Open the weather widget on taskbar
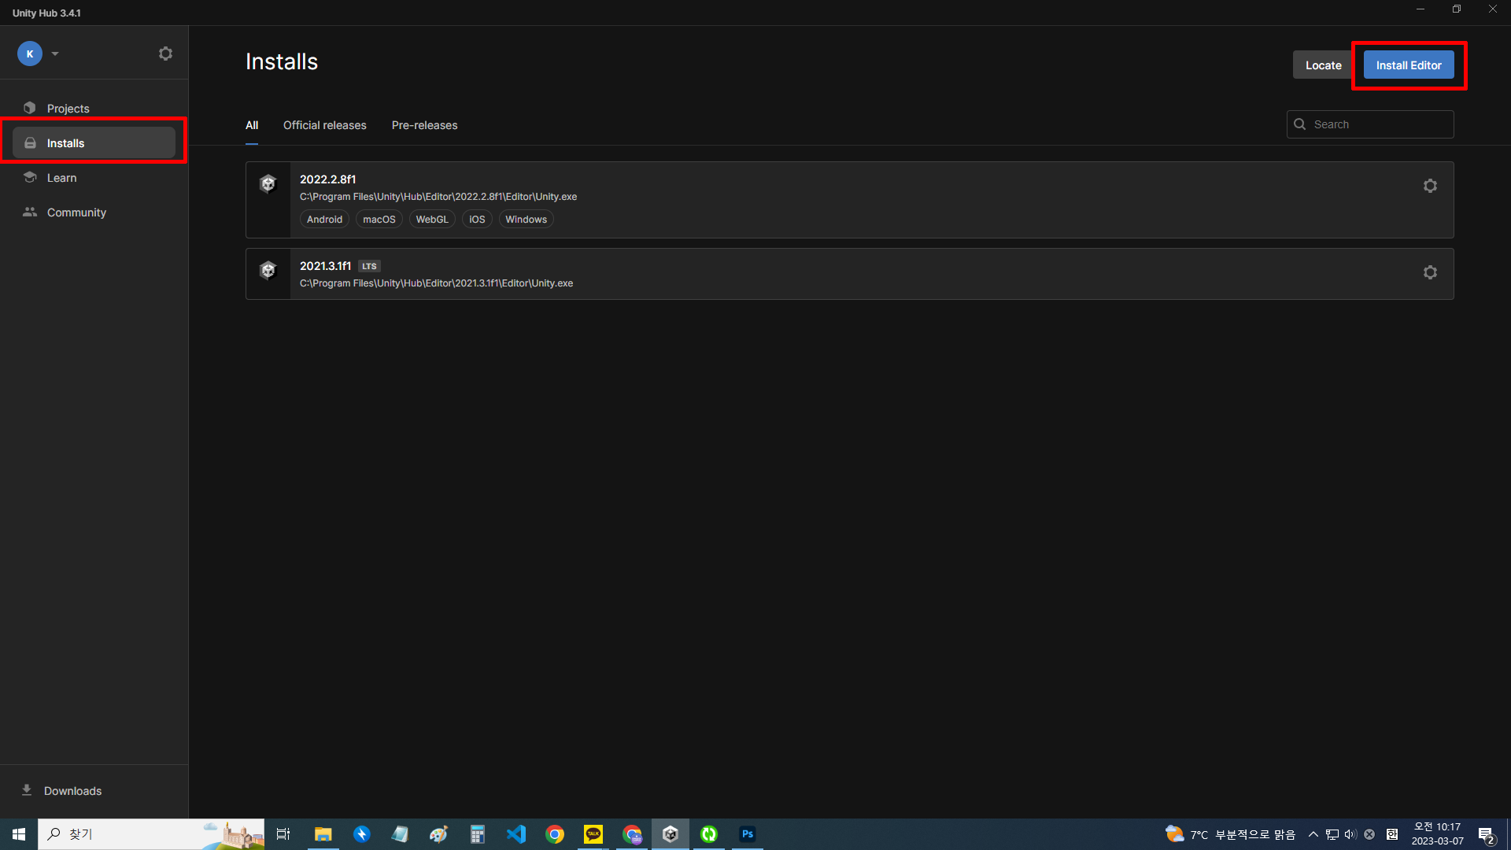The height and width of the screenshot is (850, 1511). click(1229, 834)
